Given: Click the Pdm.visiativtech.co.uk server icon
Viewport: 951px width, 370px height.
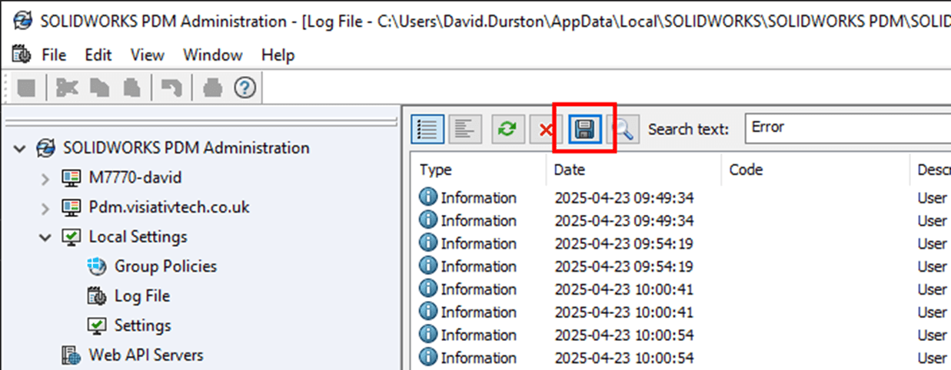Looking at the screenshot, I should [71, 208].
